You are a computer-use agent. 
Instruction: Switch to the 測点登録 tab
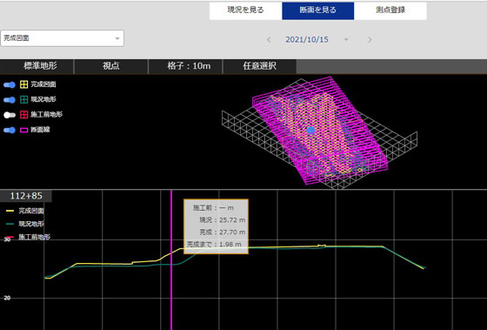coord(390,10)
